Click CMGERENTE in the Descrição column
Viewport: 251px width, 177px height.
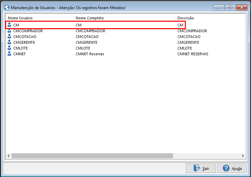click(188, 42)
